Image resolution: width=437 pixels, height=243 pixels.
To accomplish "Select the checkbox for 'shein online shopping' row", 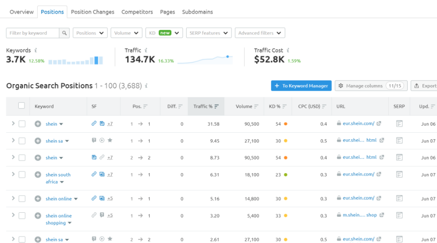I will tap(22, 216).
